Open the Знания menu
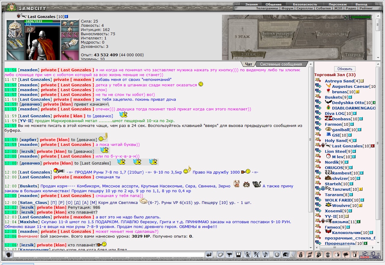Image resolution: width=385 pixels, height=265 pixels. (x=251, y=5)
